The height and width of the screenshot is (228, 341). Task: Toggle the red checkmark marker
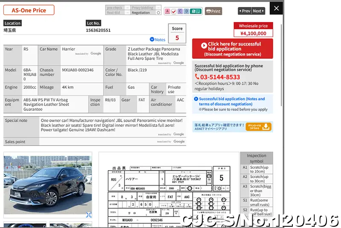173,11
